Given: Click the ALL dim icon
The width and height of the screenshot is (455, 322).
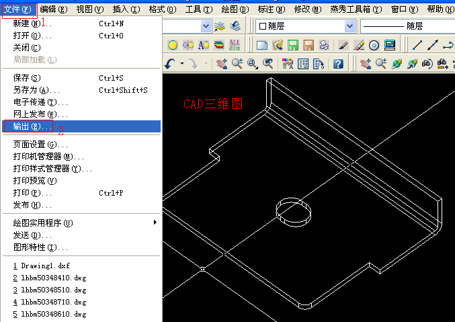Looking at the screenshot, I should (235, 45).
